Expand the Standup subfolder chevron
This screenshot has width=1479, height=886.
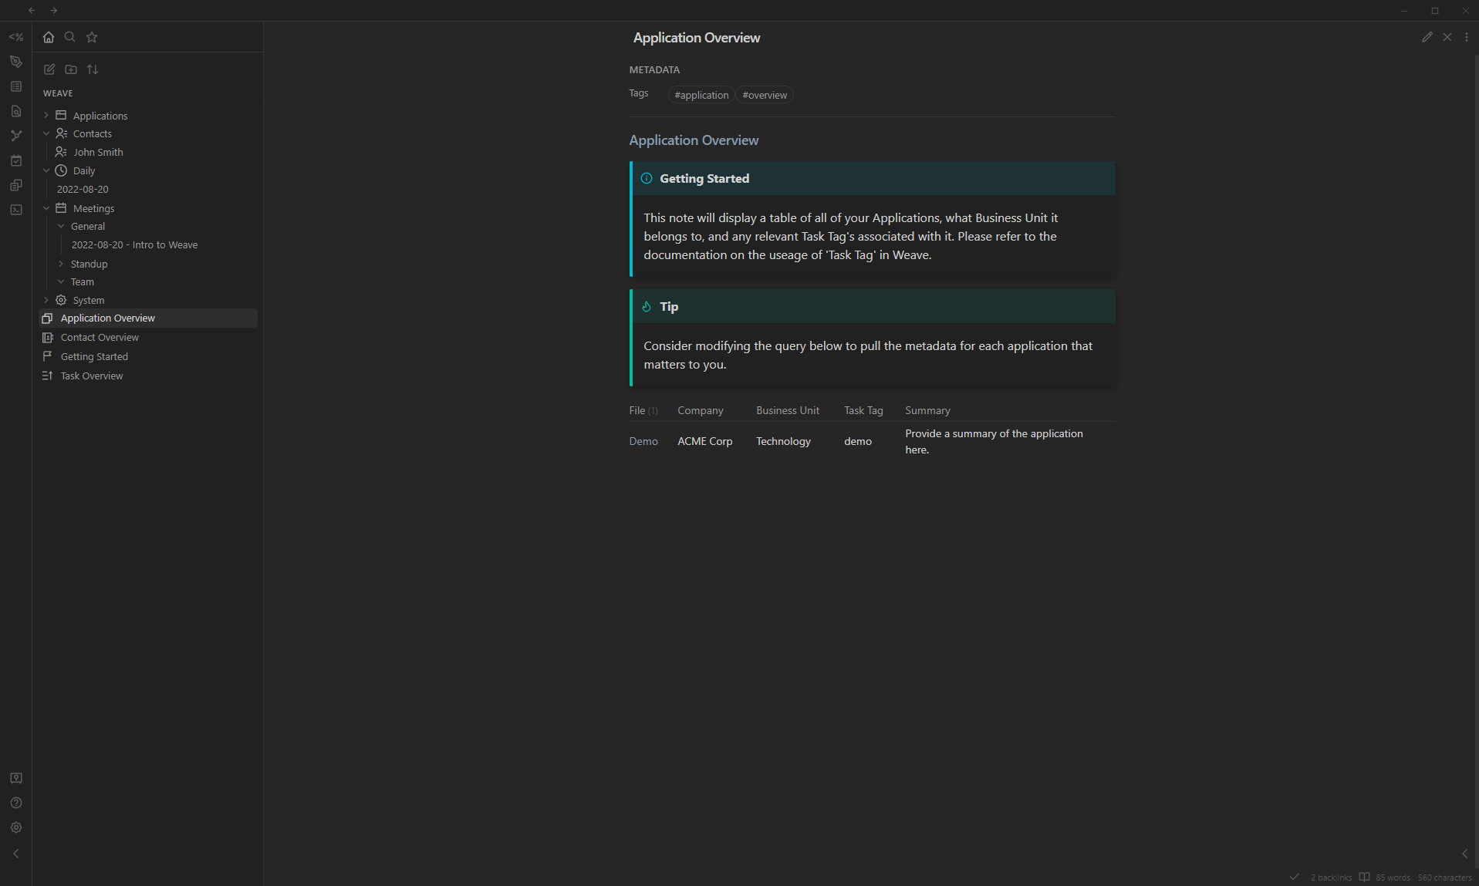(x=61, y=264)
